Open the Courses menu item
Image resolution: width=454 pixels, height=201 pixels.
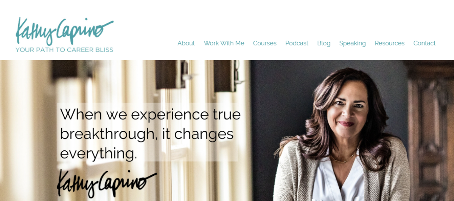265,43
